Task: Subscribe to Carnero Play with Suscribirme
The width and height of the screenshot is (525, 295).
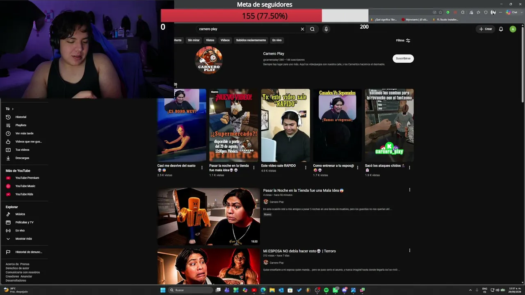Action: pos(403,59)
